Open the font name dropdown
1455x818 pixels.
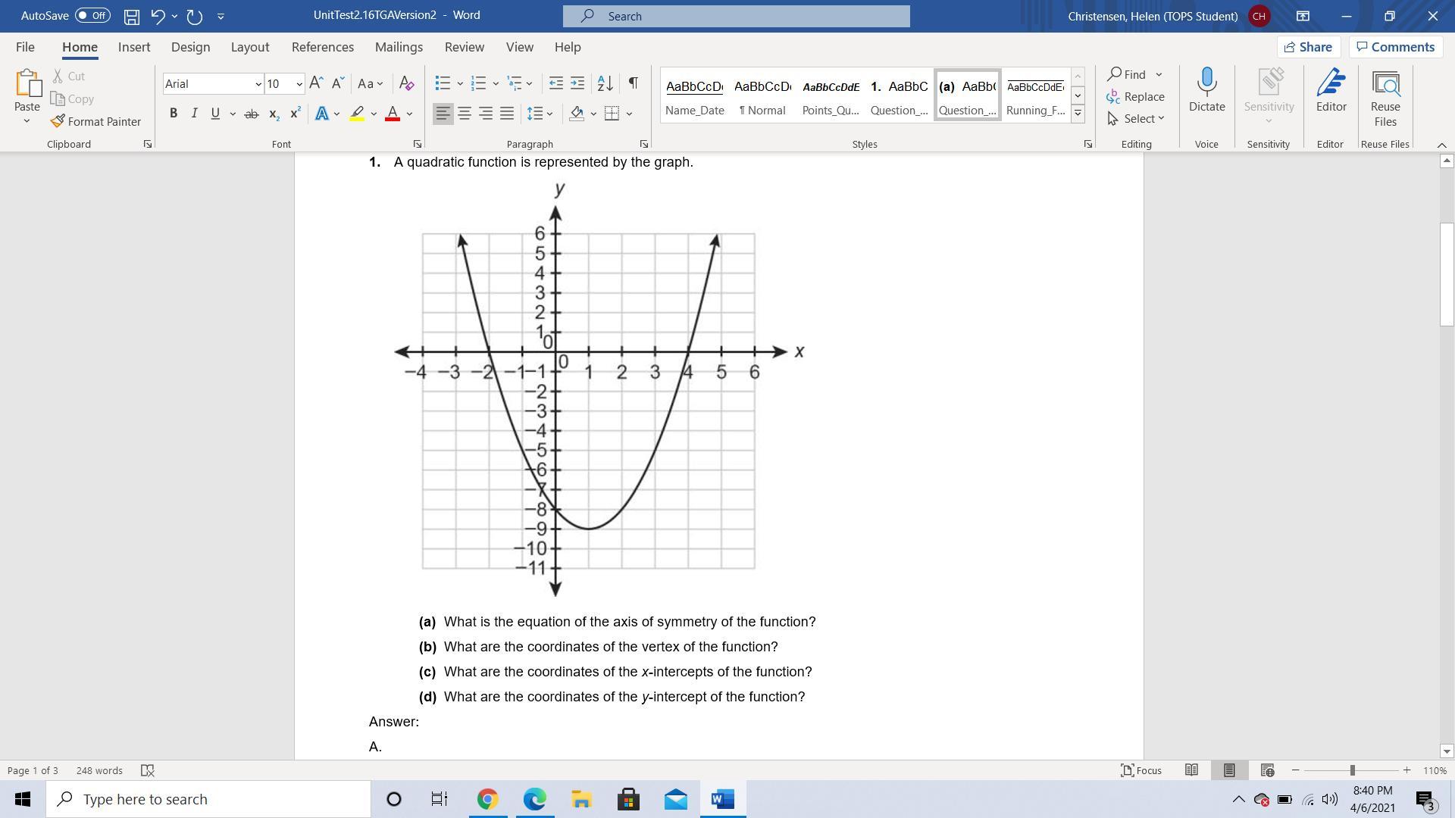point(258,84)
